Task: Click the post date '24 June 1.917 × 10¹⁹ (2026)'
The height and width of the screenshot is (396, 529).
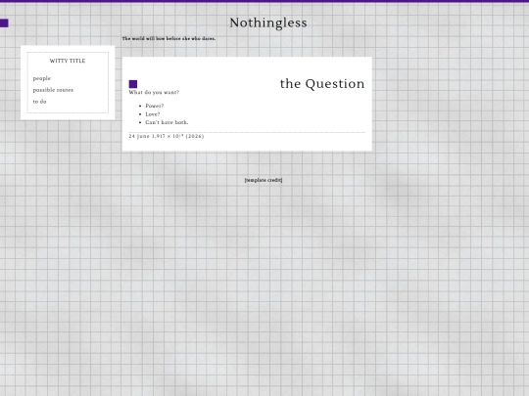Action: click(x=167, y=136)
